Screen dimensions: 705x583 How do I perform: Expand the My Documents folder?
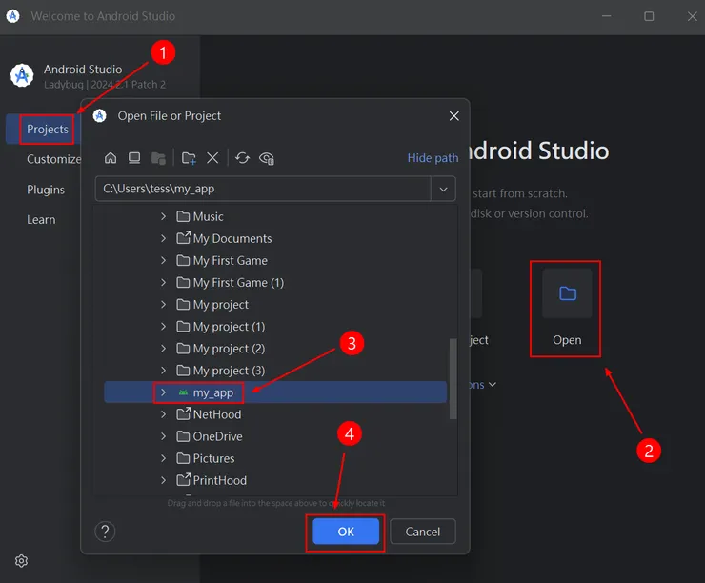pyautogui.click(x=164, y=239)
